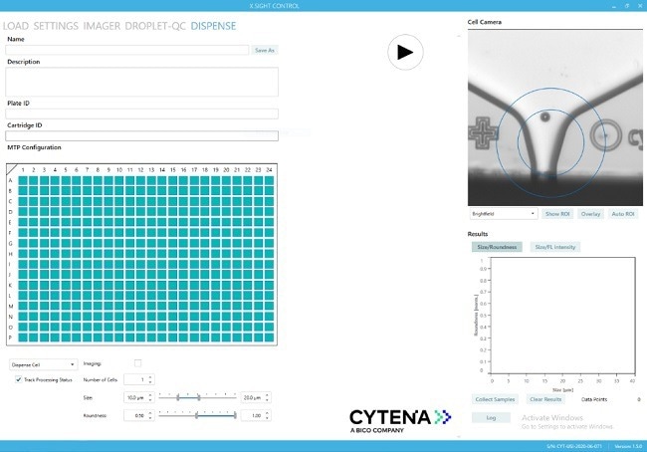The width and height of the screenshot is (647, 452).
Task: Click the Number of Cells value field
Action: coord(135,379)
